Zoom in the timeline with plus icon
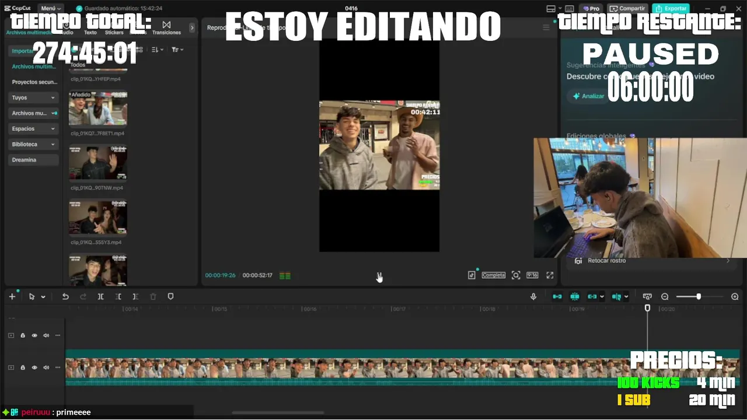Image resolution: width=747 pixels, height=420 pixels. coord(735,296)
